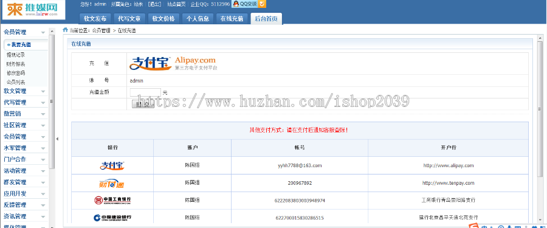Click the red 其他支付方式 notice text
This screenshot has height=228, width=547.
[x=298, y=130]
